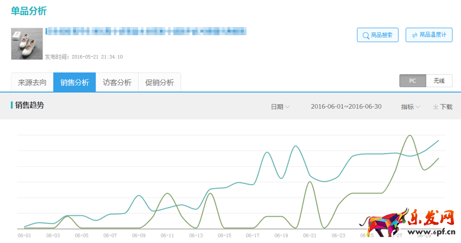461x243 pixels.
Task: Click the teal line's peak near 06-20
Action: pyautogui.click(x=296, y=146)
